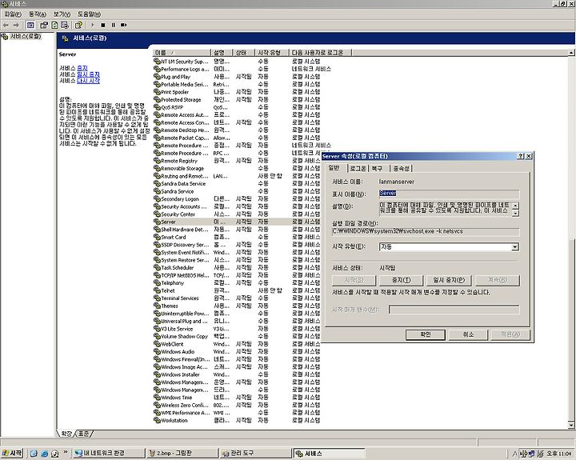This screenshot has width=576, height=460.
Task: Click the Back arrow in the toolbar
Action: tap(6, 25)
